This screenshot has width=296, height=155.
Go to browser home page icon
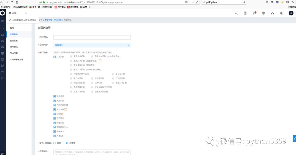(x=17, y=2)
